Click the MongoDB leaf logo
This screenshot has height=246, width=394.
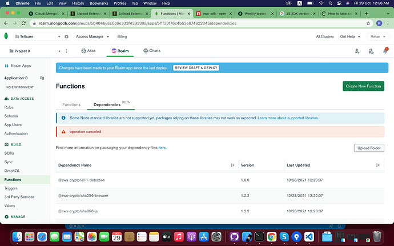coord(6,37)
